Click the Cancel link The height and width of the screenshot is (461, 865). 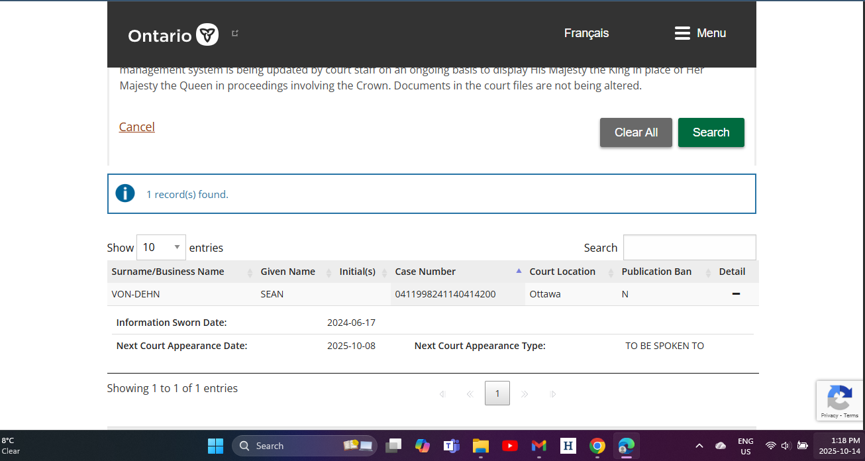pyautogui.click(x=136, y=127)
